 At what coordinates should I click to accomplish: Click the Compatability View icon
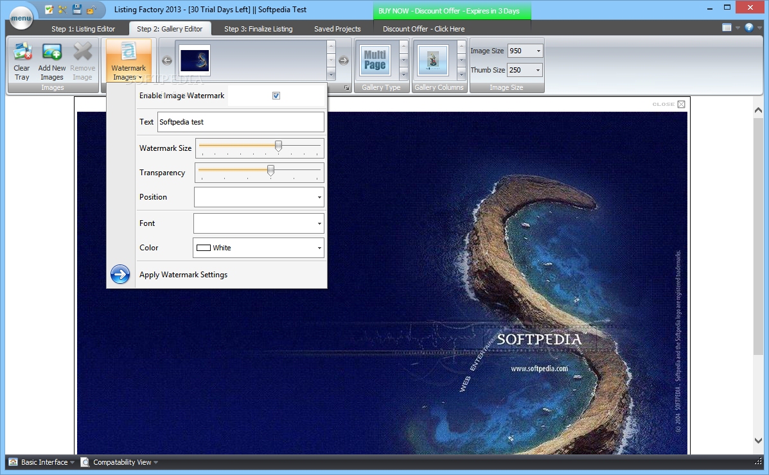[85, 462]
